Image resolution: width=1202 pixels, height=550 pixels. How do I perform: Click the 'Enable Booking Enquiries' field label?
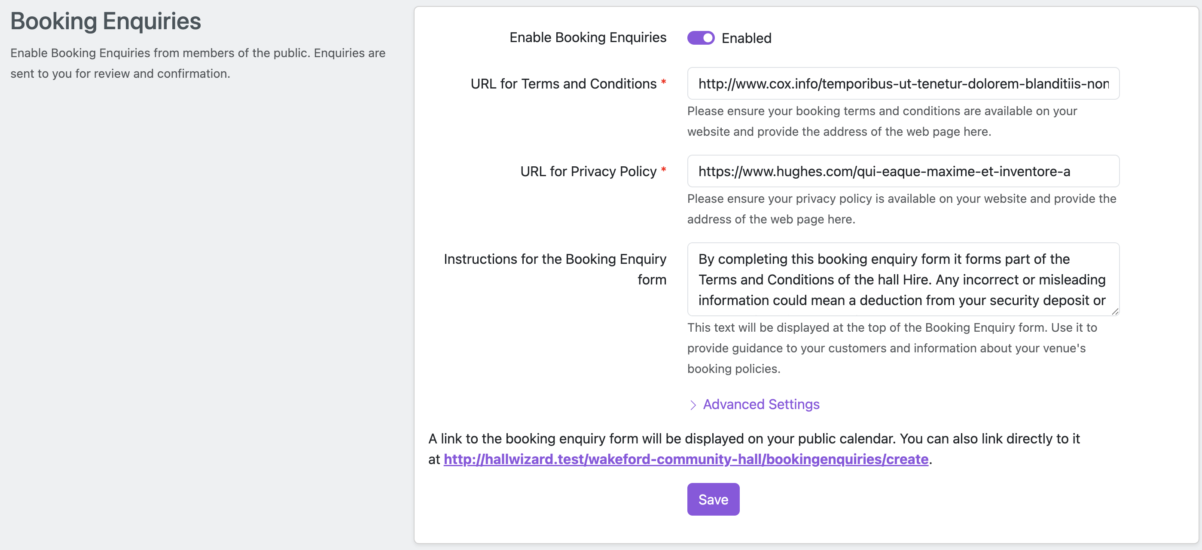(588, 37)
